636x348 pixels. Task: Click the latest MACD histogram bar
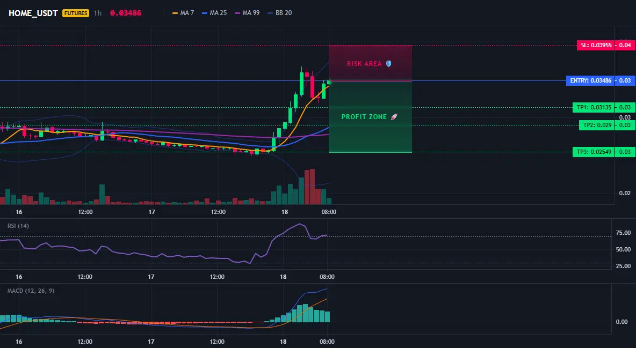(327, 316)
